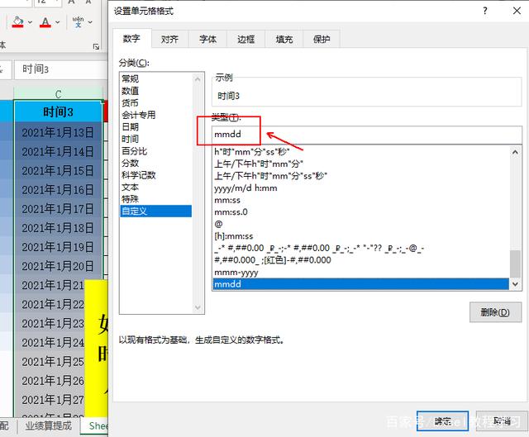The height and width of the screenshot is (437, 529).
Task: Open font group dialog launcher
Action: coord(96,46)
